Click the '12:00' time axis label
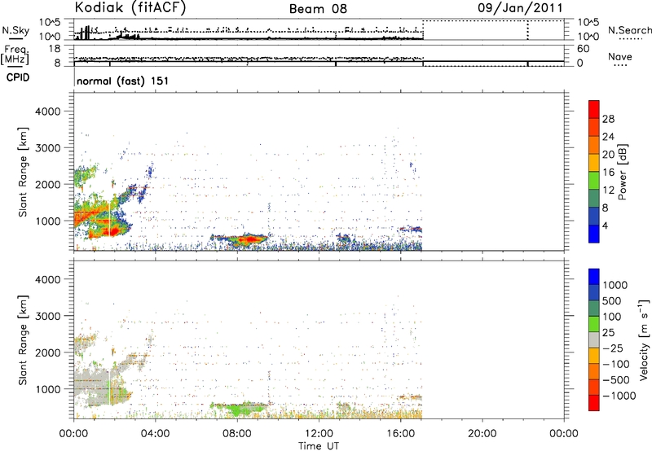The height and width of the screenshot is (451, 652). pyautogui.click(x=319, y=434)
